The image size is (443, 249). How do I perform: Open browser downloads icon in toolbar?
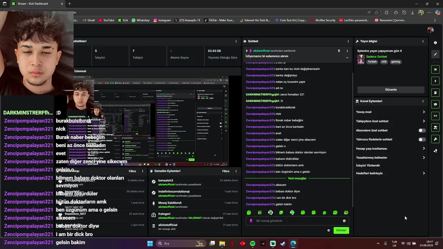pyautogui.click(x=412, y=12)
